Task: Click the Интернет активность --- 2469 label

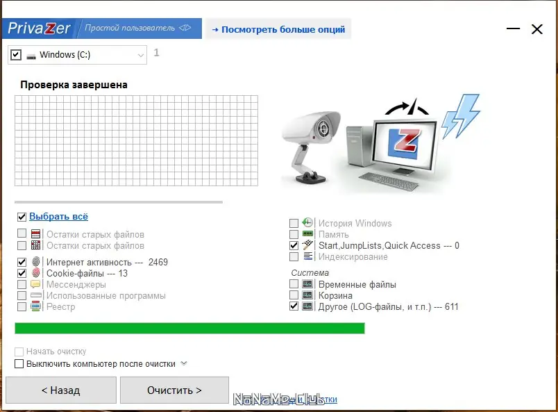Action: pos(107,263)
